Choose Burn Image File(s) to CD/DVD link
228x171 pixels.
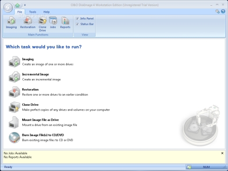point(43,135)
